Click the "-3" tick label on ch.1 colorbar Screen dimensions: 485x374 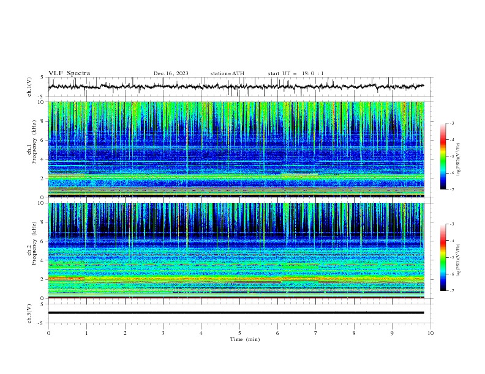[452, 123]
